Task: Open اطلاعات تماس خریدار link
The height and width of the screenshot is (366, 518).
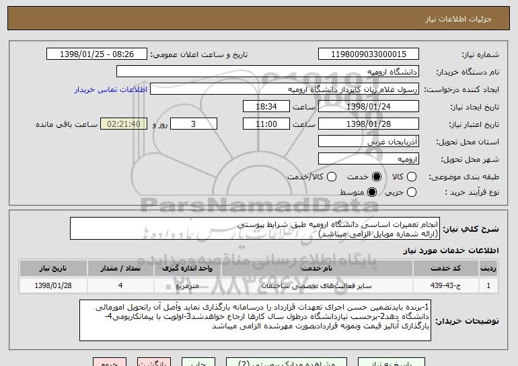Action: (111, 89)
